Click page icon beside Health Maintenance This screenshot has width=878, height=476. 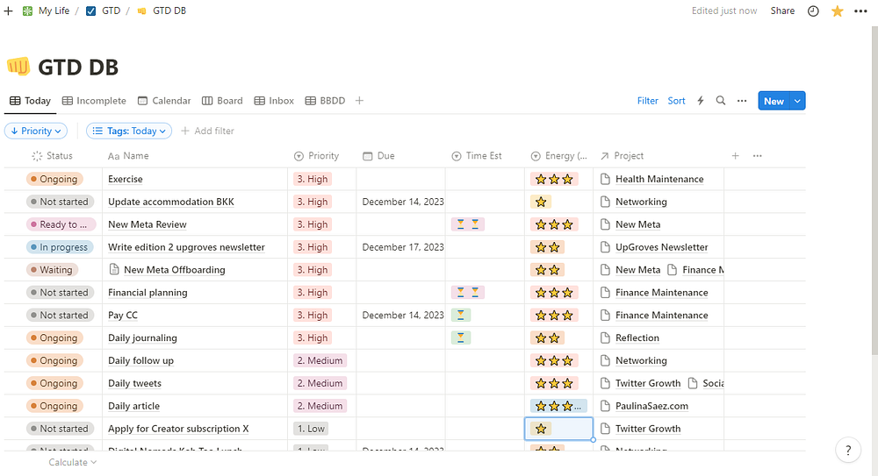point(605,179)
